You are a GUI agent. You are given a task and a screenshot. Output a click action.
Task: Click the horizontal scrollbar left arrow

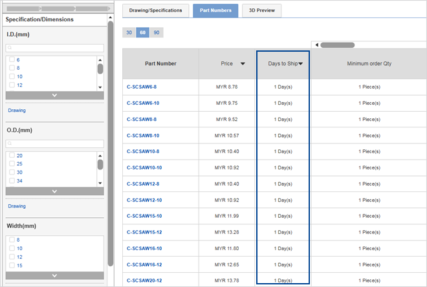coord(316,45)
